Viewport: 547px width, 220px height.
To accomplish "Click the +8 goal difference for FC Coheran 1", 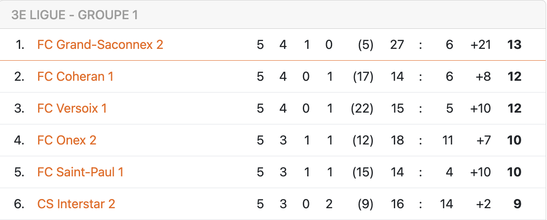I will [483, 76].
